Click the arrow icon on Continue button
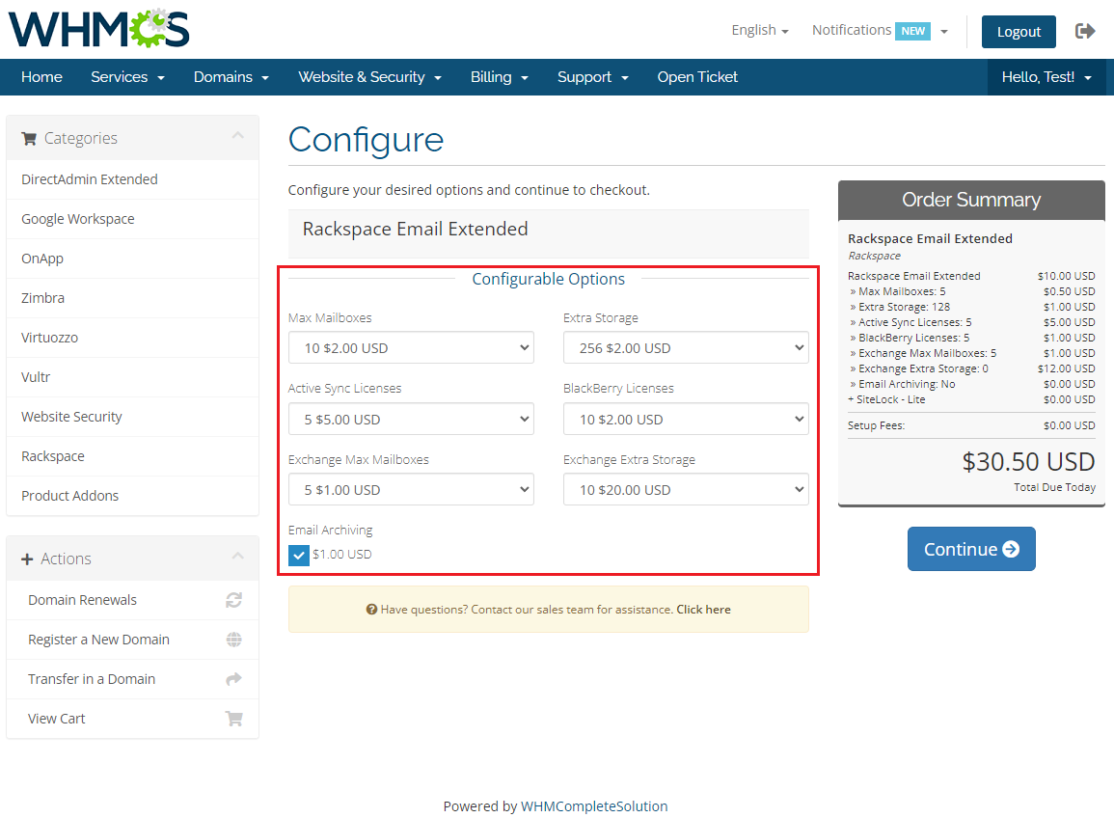The width and height of the screenshot is (1114, 818). [x=1011, y=550]
